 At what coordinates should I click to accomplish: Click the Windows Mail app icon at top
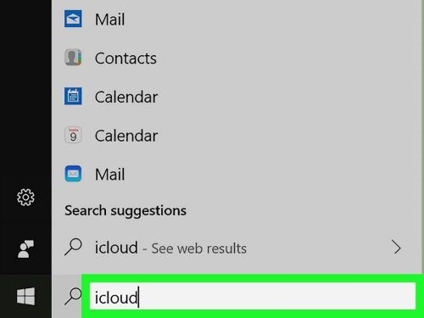click(x=73, y=19)
